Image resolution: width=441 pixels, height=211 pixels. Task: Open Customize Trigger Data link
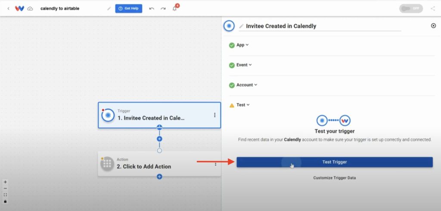point(334,178)
